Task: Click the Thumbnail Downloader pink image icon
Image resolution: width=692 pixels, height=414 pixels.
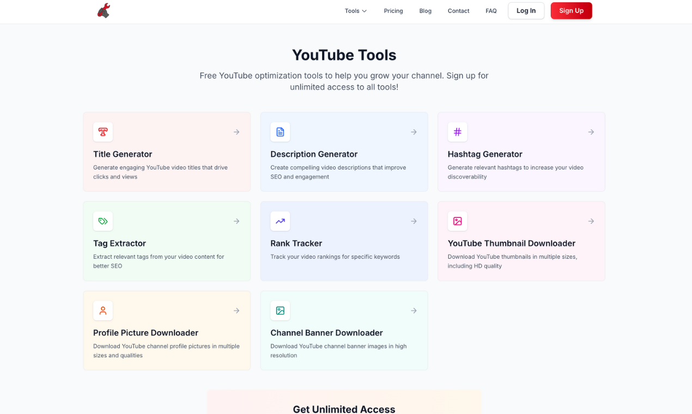Action: pyautogui.click(x=458, y=221)
